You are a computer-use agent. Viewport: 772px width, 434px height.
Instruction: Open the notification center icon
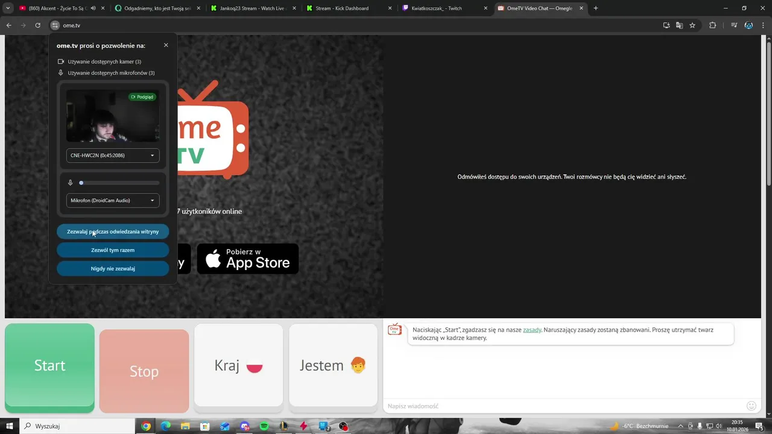[759, 426]
